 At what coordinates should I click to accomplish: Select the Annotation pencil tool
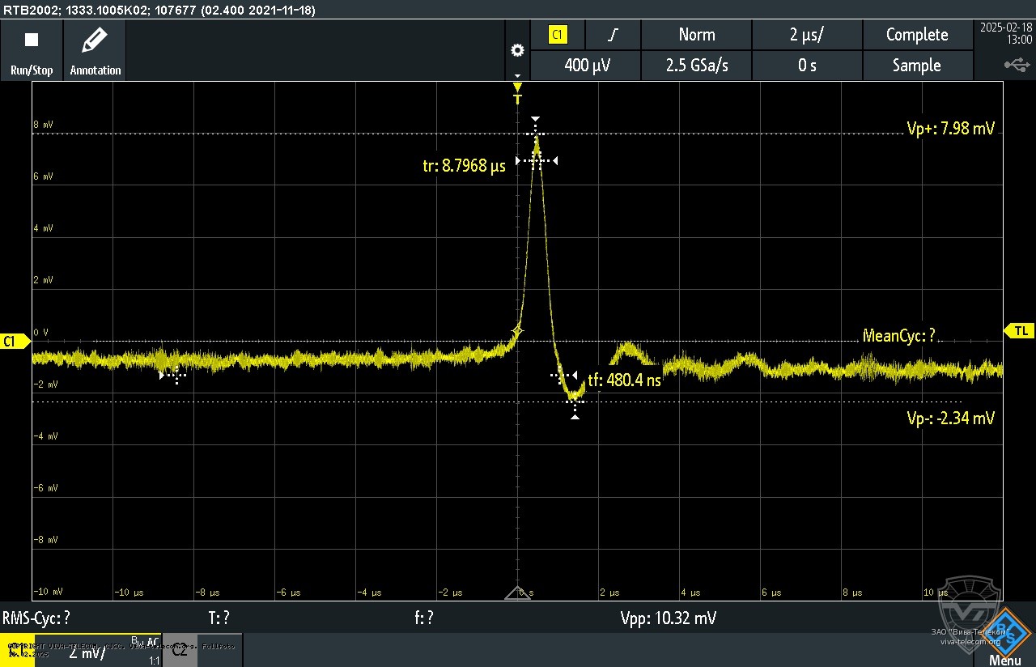click(94, 49)
